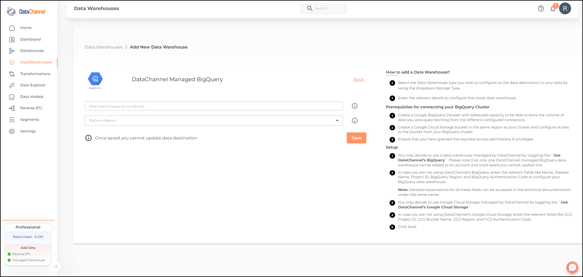Click the Google BigQuery logo icon
The height and width of the screenshot is (277, 583).
click(95, 80)
